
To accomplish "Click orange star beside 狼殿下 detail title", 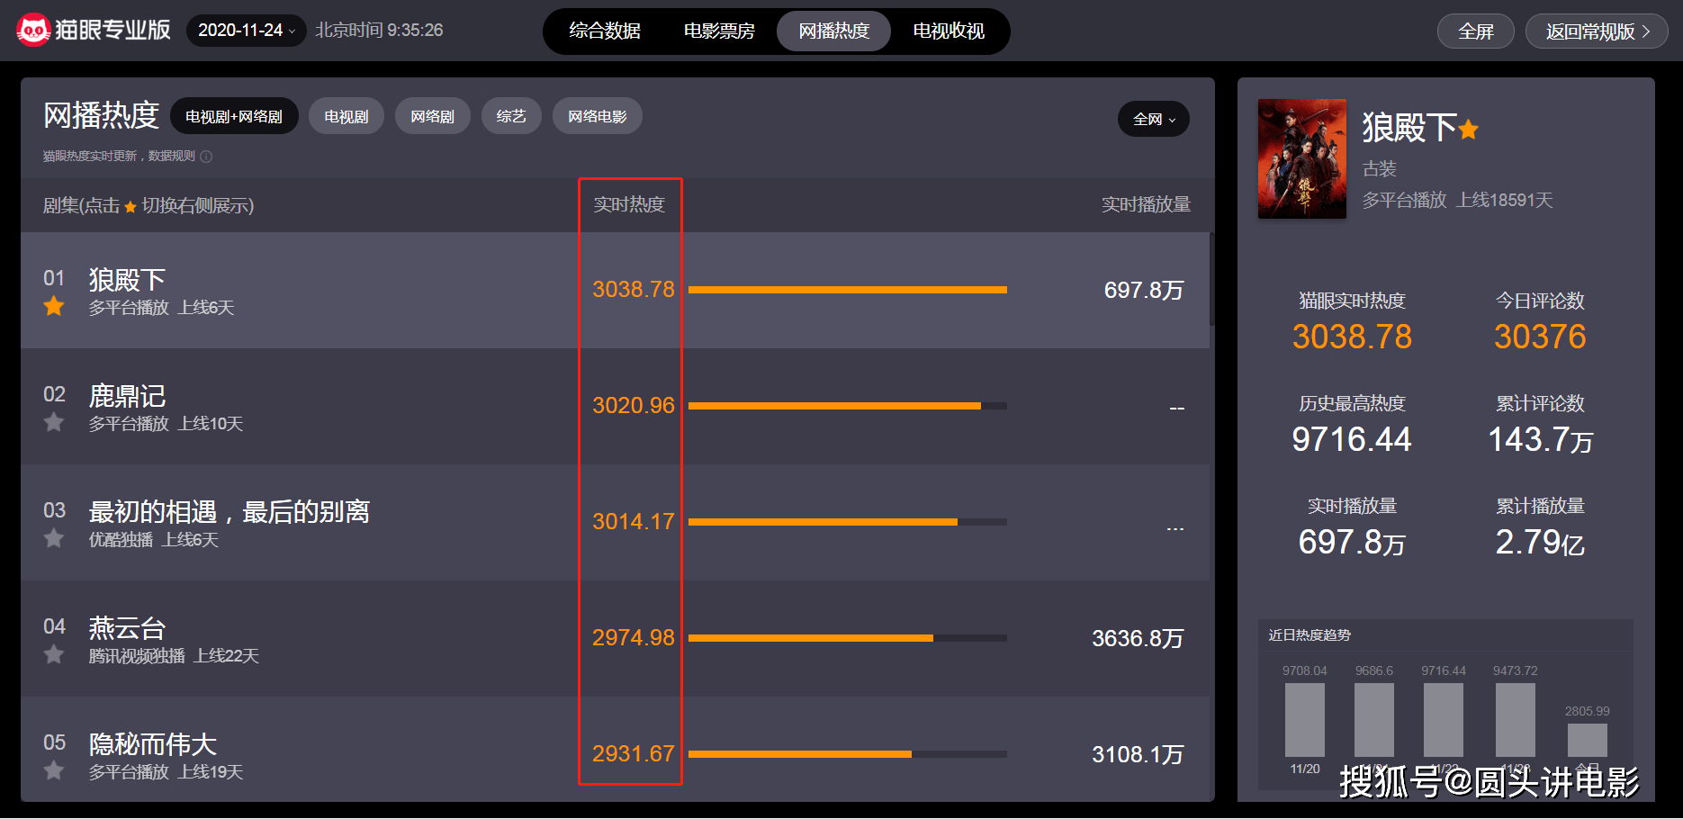I will 1469,130.
